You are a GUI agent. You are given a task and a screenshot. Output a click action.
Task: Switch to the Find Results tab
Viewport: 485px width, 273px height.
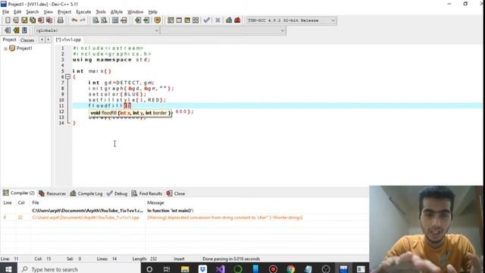click(147, 193)
